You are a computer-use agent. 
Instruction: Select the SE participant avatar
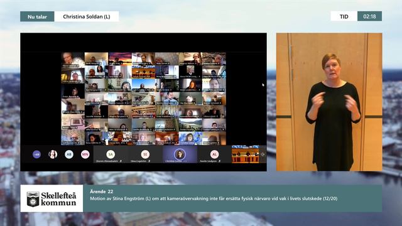[x=145, y=154]
